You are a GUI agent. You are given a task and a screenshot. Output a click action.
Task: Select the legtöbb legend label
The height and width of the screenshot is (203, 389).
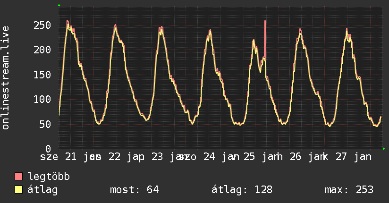[x=49, y=177]
